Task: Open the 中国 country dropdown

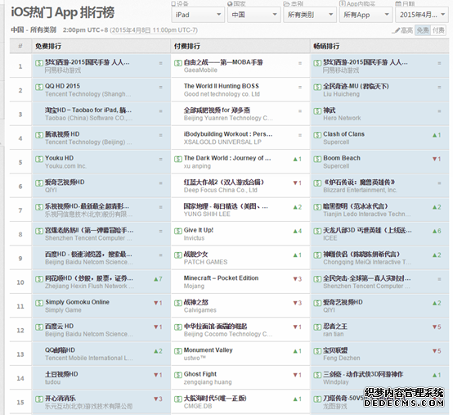Action: click(253, 15)
